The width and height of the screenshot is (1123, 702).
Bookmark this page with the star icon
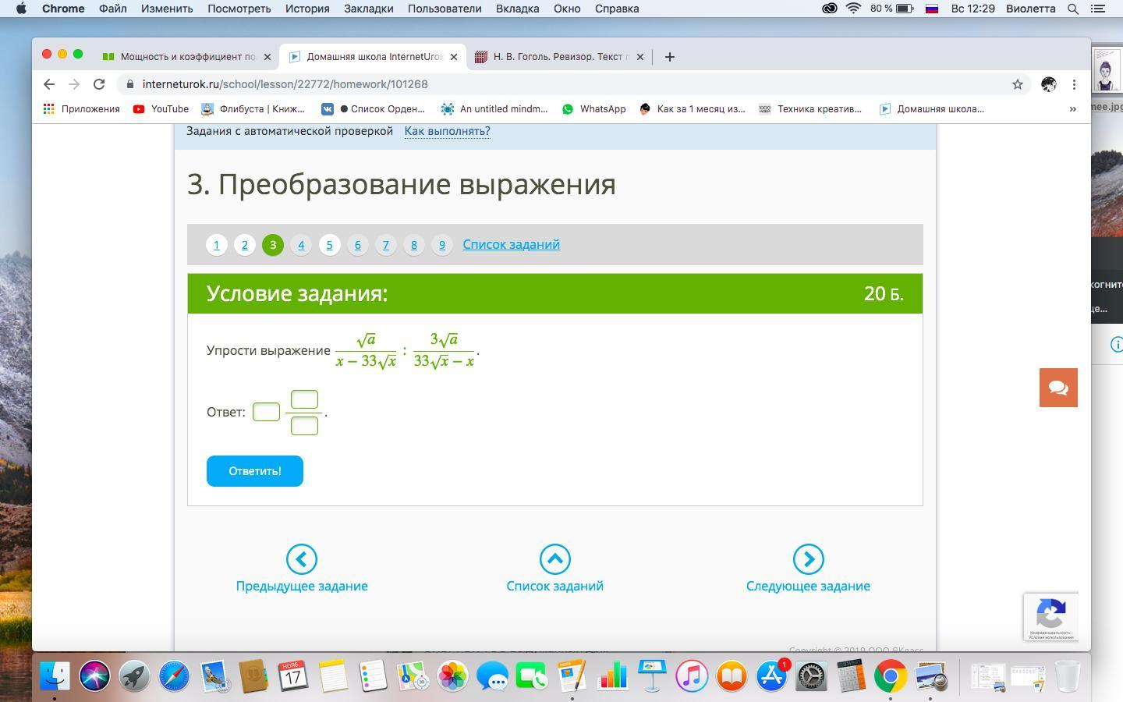click(1017, 84)
